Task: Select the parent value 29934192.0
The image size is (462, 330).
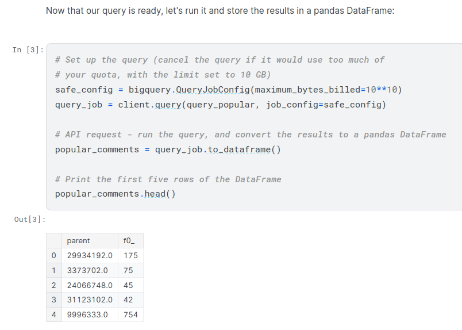Action: click(90, 255)
